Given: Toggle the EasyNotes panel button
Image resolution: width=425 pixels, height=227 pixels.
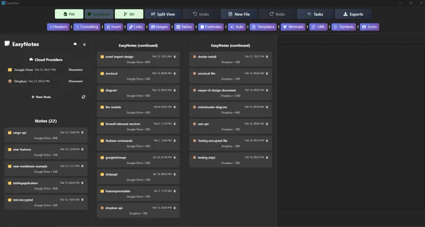Looking at the screenshot, I should [99, 14].
